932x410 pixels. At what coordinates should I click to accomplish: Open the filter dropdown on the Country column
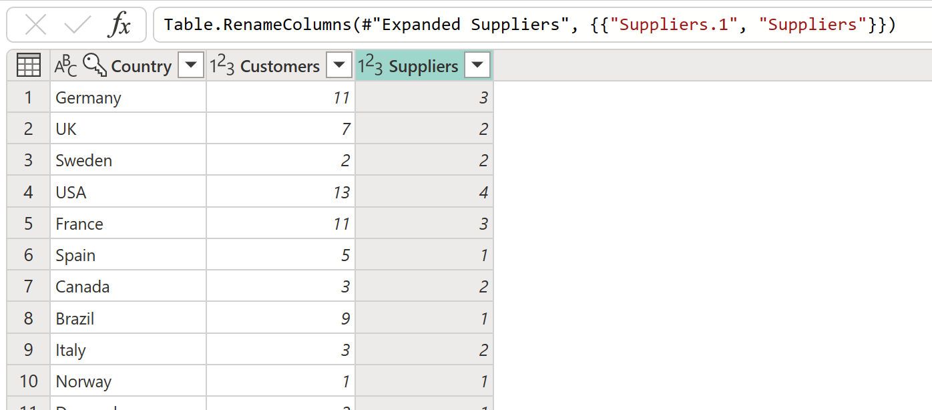point(191,65)
